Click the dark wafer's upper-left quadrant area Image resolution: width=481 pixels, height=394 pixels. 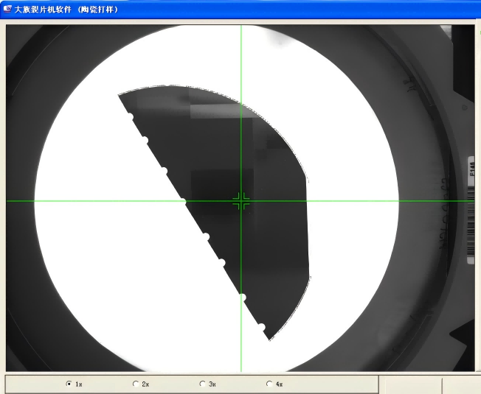tap(192, 140)
